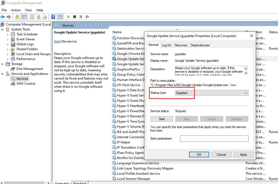This screenshot has width=278, height=184.
Task: Expand the Event Viewer node
Action: click(x=7, y=39)
